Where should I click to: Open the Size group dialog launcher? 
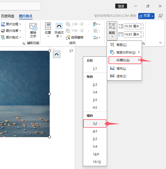[144, 44]
